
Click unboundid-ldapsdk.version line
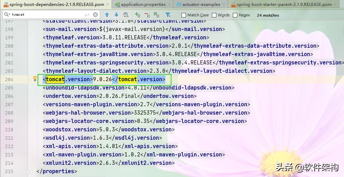tap(138, 87)
